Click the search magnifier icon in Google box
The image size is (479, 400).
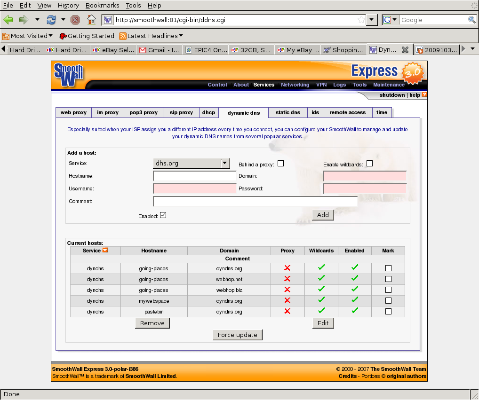tap(472, 20)
